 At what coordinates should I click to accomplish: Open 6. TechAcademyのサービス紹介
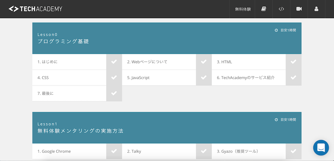[x=248, y=78]
